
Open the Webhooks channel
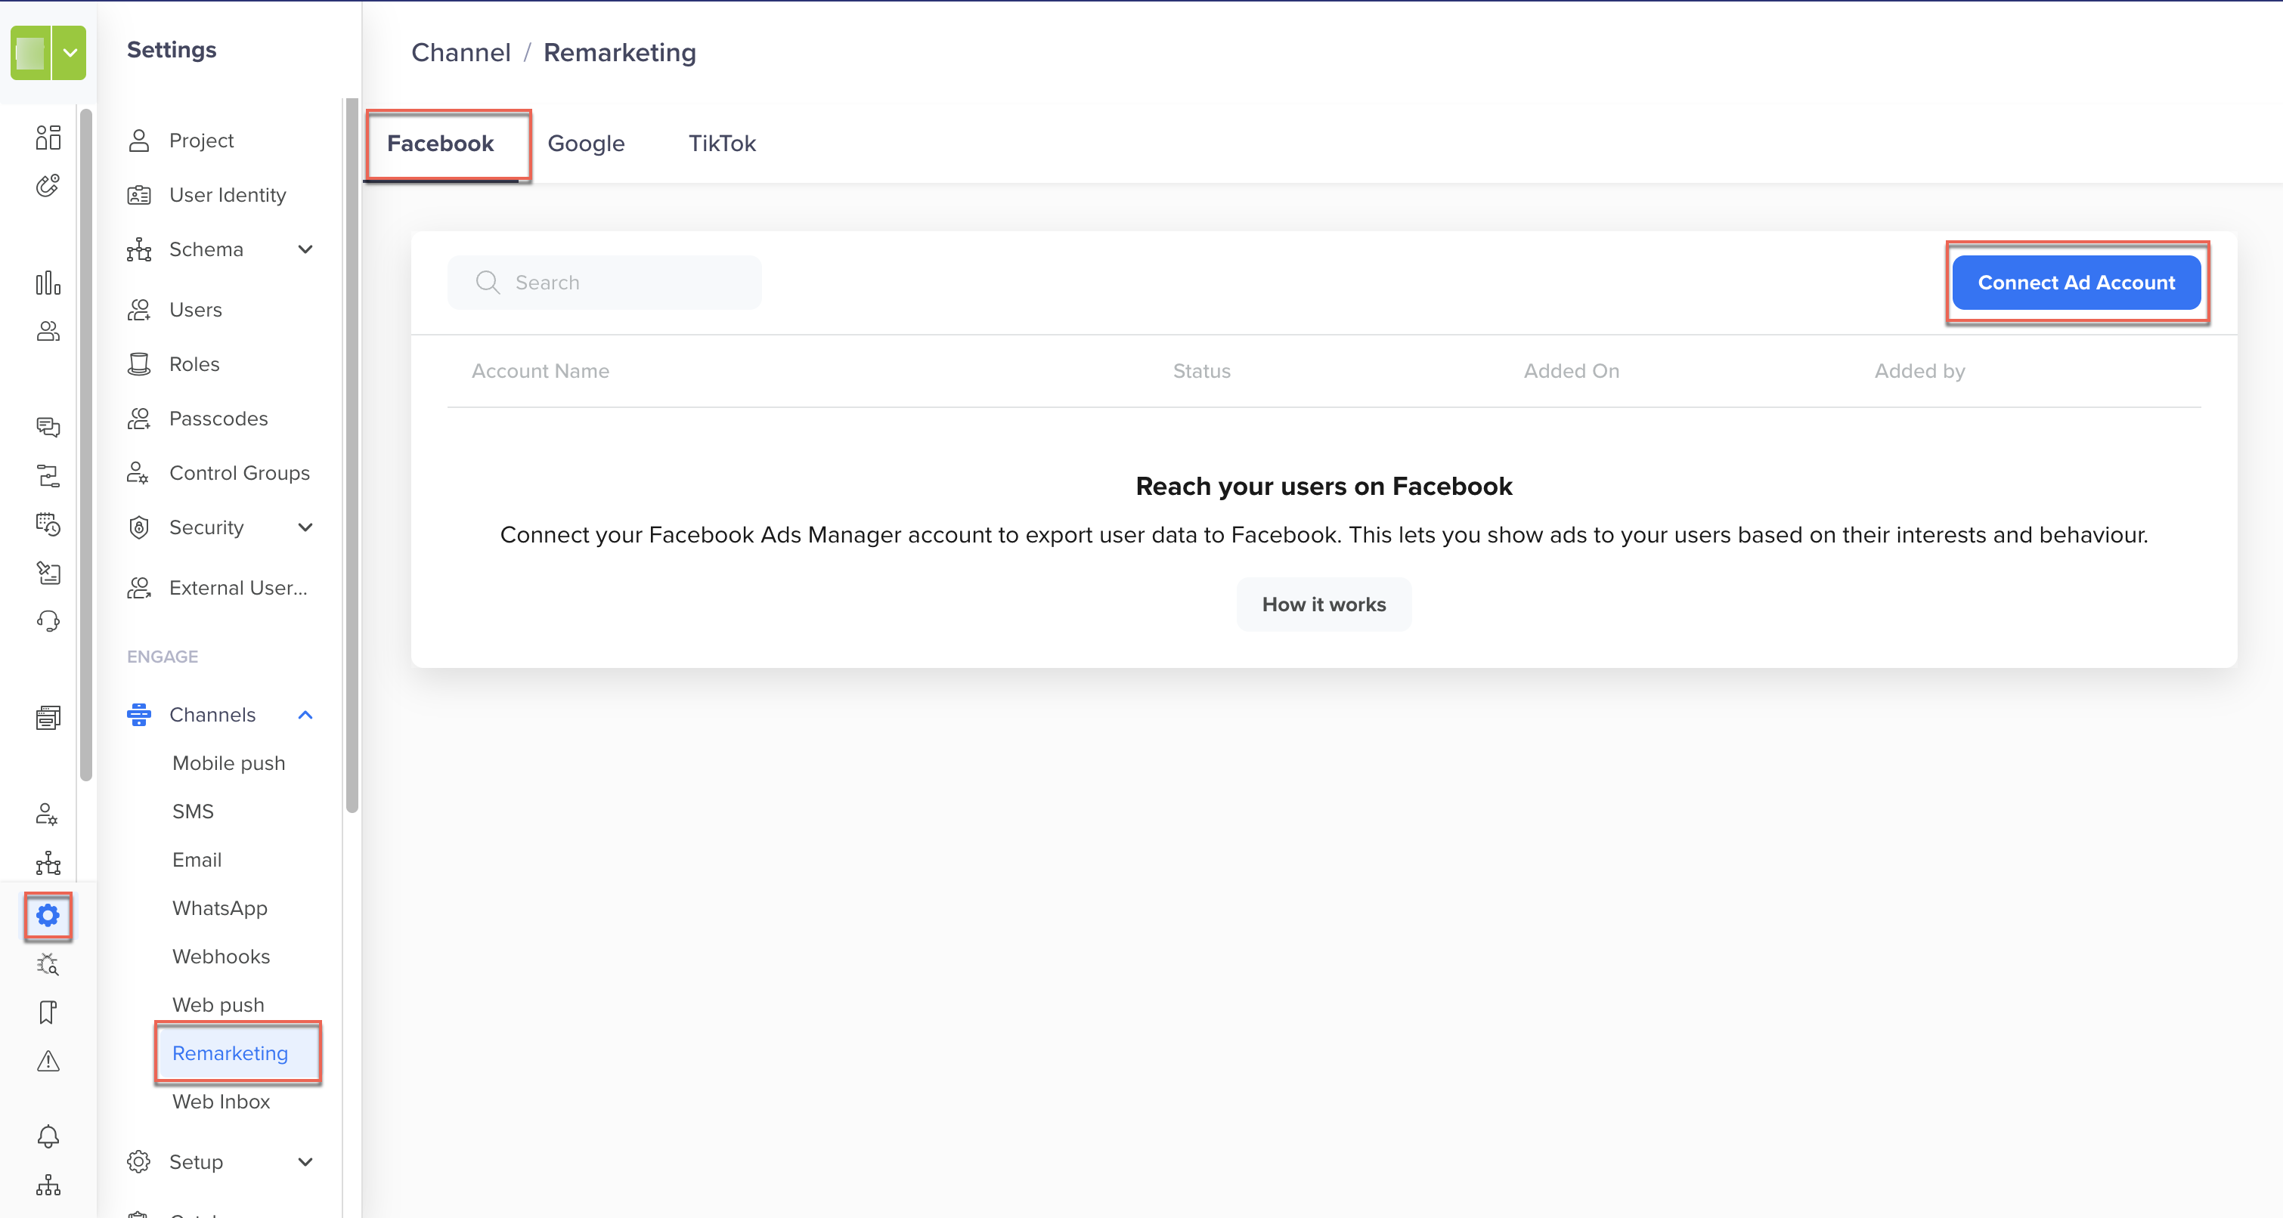221,957
